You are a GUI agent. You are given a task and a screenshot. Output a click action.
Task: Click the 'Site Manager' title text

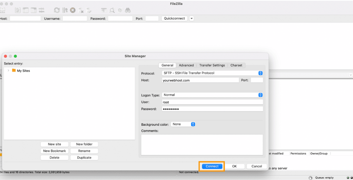pyautogui.click(x=135, y=56)
